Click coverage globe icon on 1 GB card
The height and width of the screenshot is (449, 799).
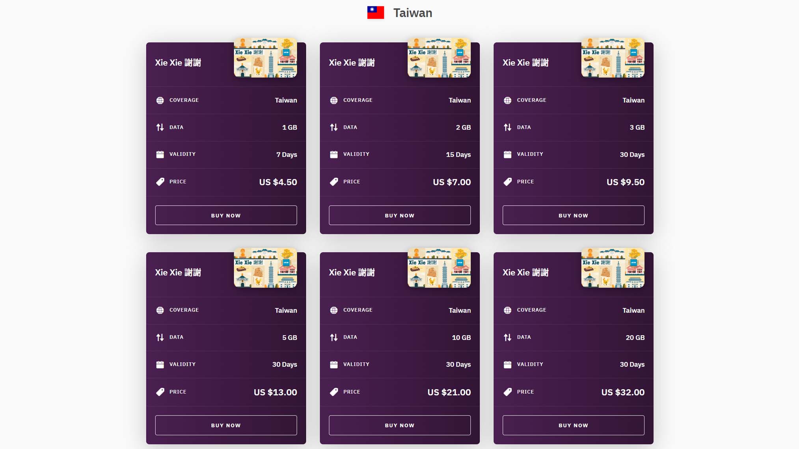click(x=160, y=100)
